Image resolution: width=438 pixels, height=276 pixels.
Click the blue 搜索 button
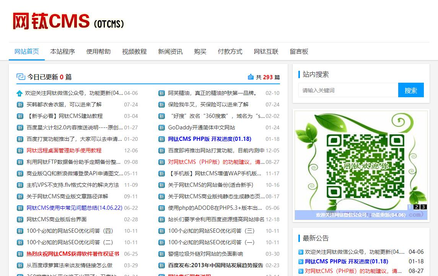click(411, 90)
